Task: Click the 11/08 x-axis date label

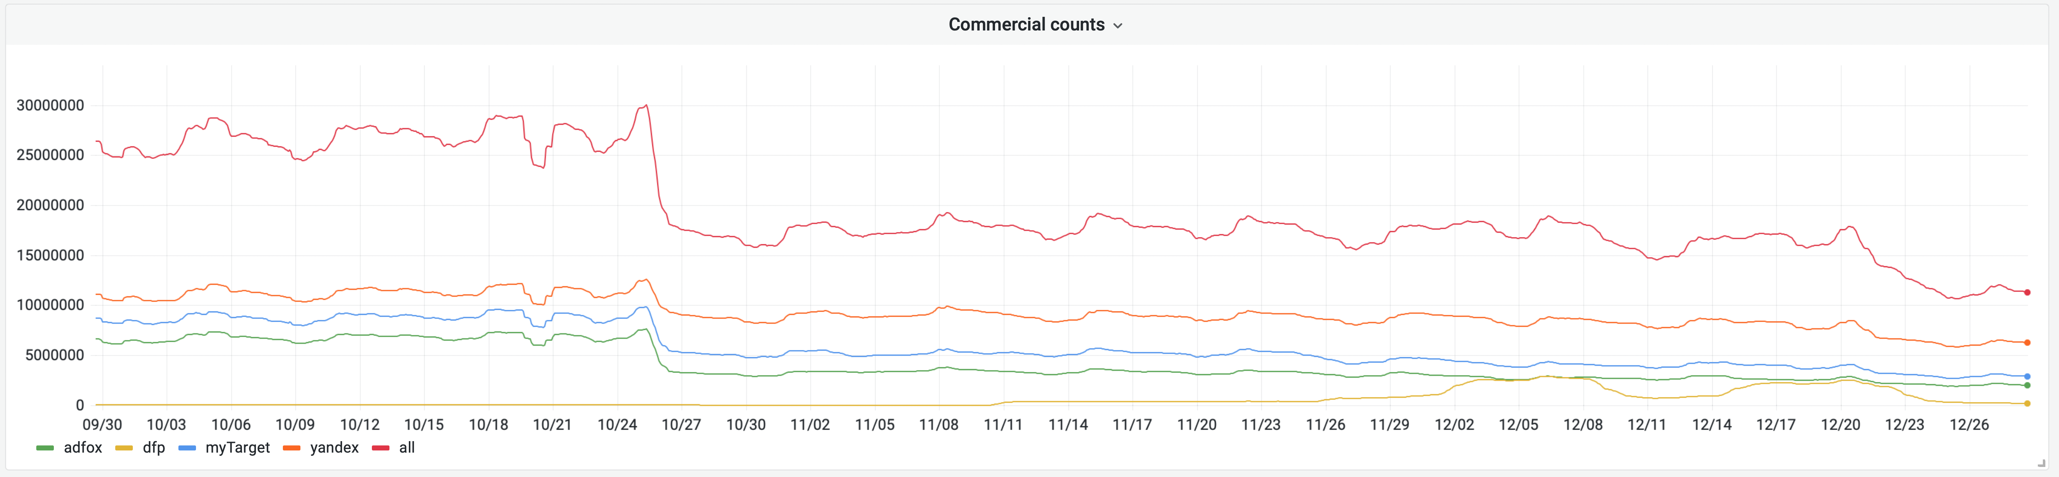Action: (x=938, y=425)
